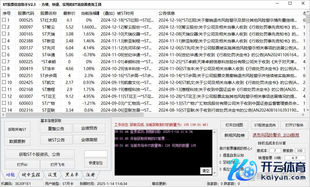Click the 业绩预告 button

coord(89,128)
